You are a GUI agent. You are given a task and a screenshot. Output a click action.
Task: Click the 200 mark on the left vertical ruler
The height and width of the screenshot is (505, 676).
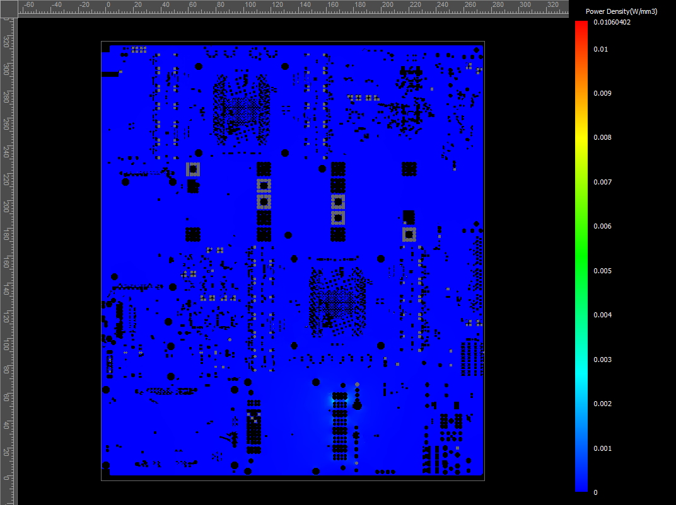pos(6,207)
